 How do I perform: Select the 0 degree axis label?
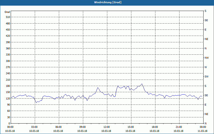tap(9, 124)
